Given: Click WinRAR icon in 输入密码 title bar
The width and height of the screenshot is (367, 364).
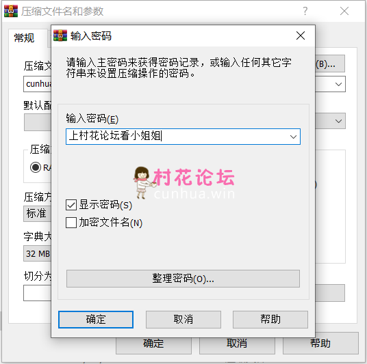Looking at the screenshot, I should pyautogui.click(x=60, y=36).
